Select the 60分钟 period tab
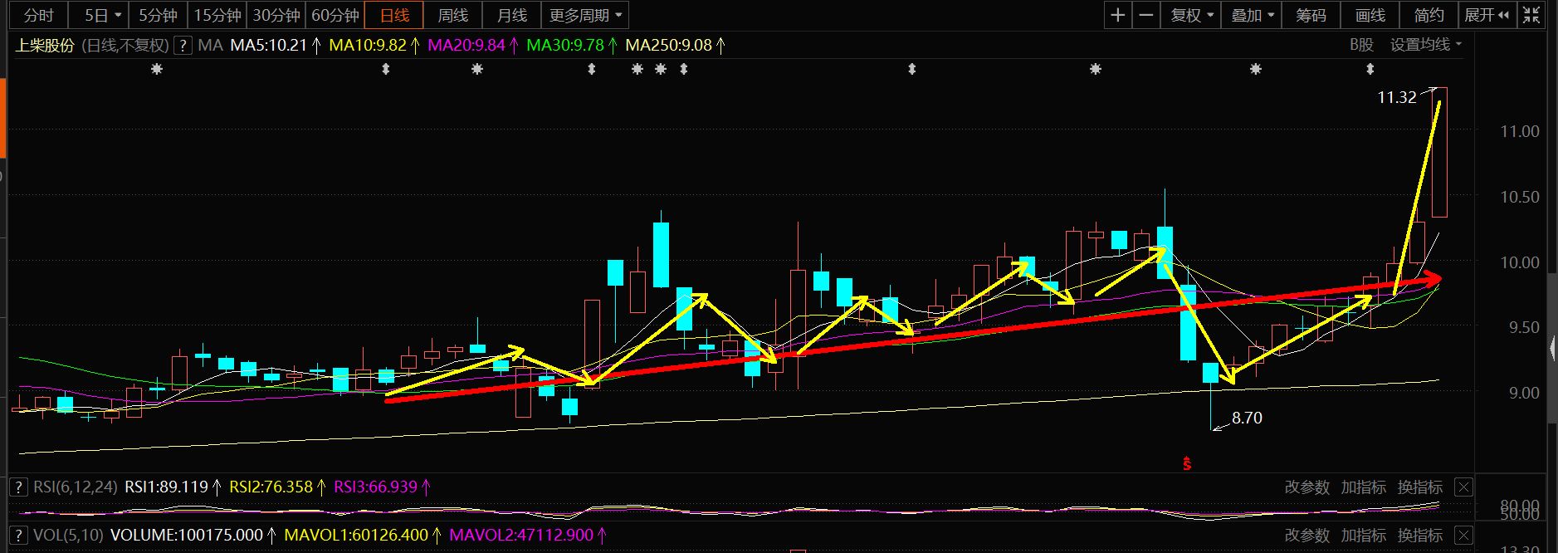The height and width of the screenshot is (553, 1558). click(335, 15)
